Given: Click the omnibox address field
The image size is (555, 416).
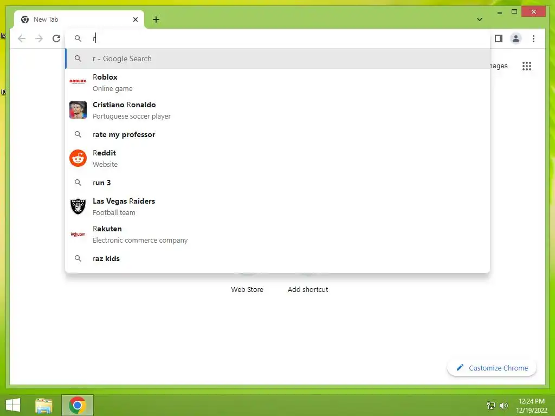Looking at the screenshot, I should 277,38.
